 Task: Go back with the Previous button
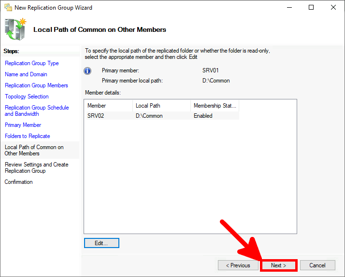[238, 265]
